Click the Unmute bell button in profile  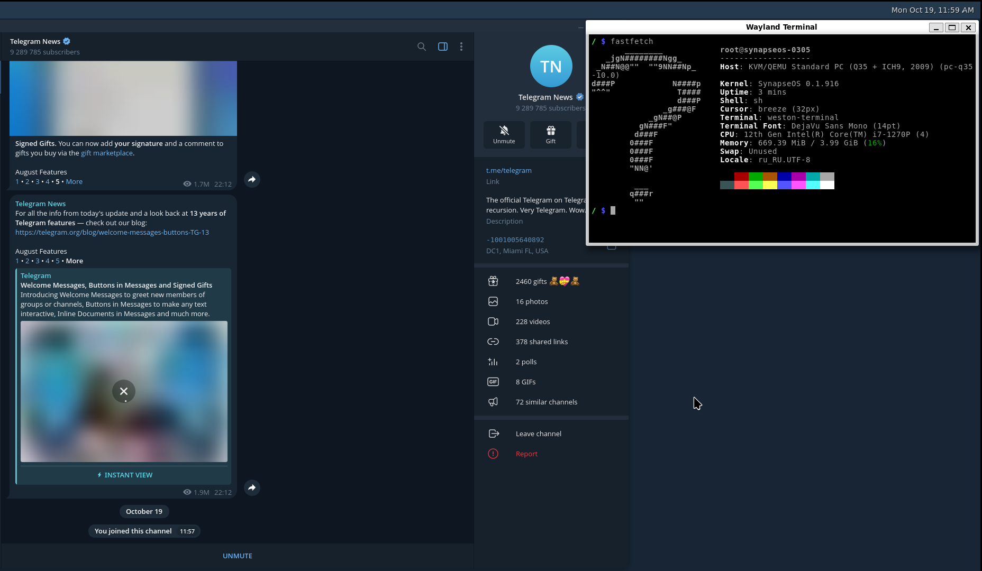504,135
